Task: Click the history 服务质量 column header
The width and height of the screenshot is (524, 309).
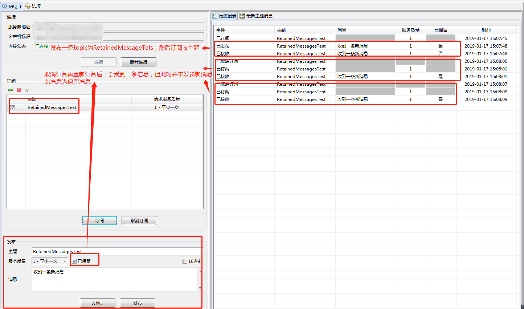Action: 411,30
